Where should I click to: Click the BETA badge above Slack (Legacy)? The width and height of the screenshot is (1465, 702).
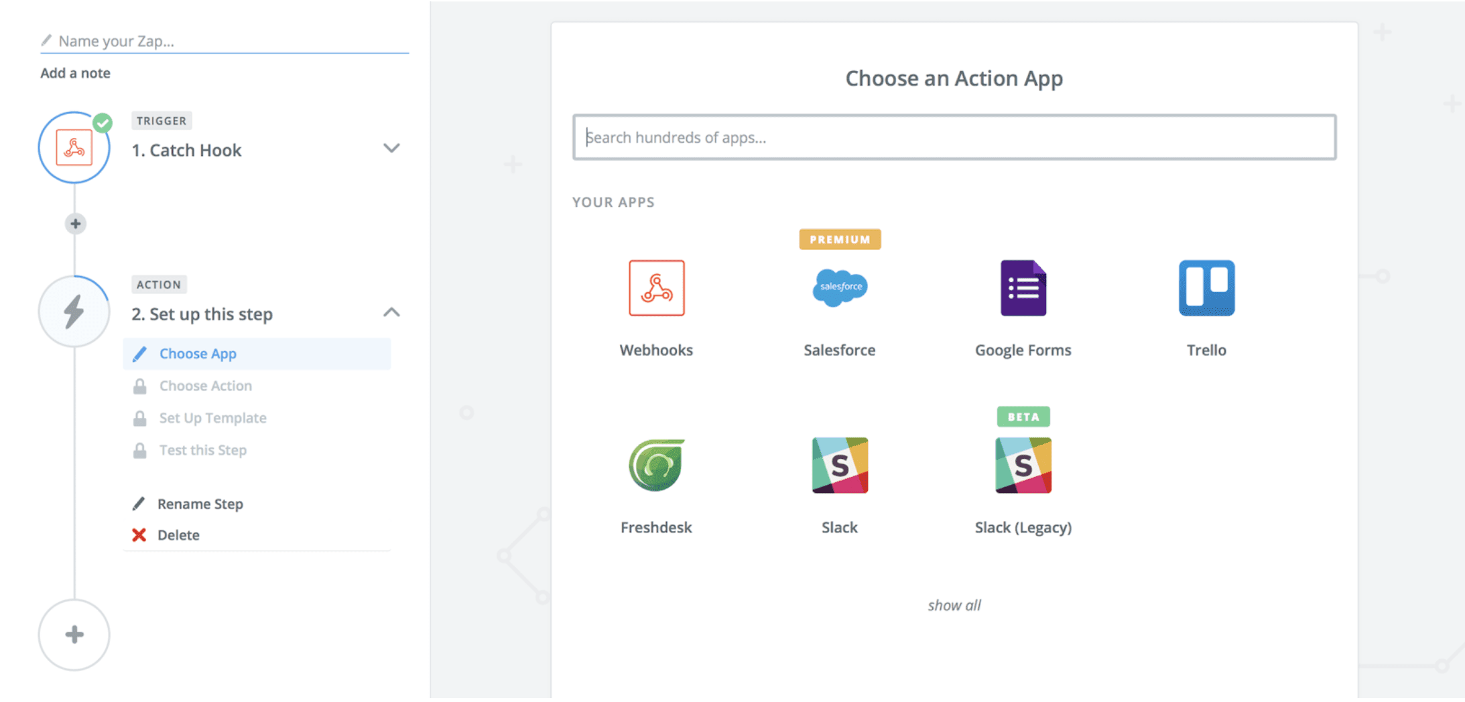click(x=1023, y=417)
